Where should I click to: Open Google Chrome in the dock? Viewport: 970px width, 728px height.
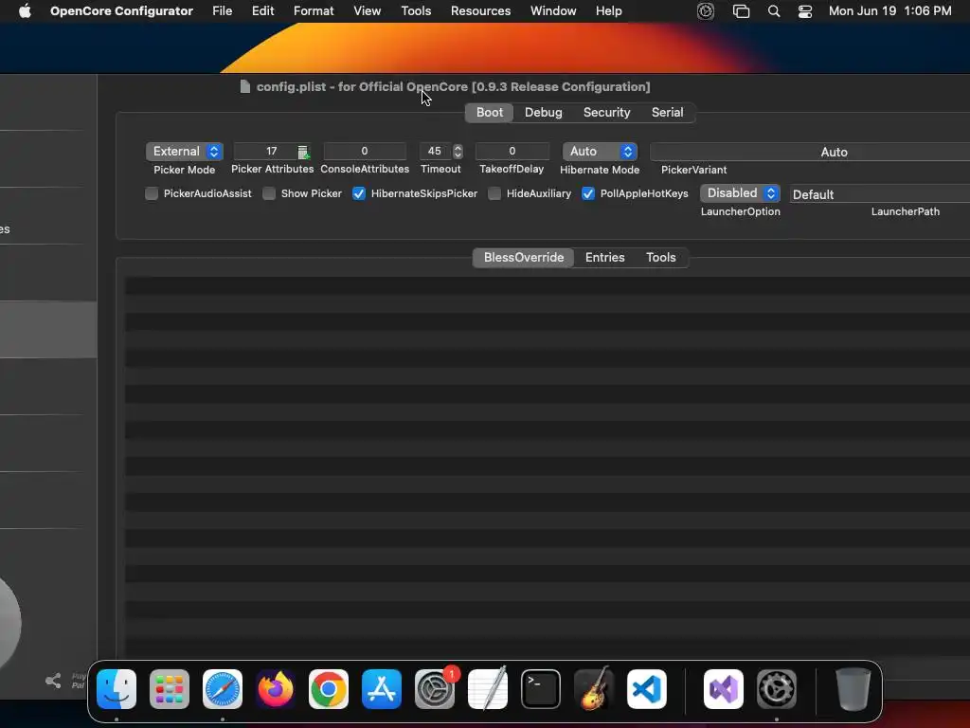coord(329,689)
